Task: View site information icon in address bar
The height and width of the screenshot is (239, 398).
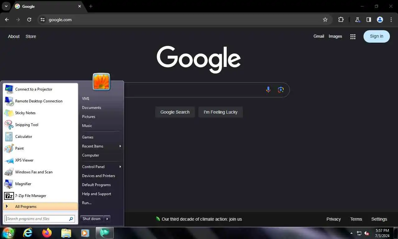Action: click(43, 20)
